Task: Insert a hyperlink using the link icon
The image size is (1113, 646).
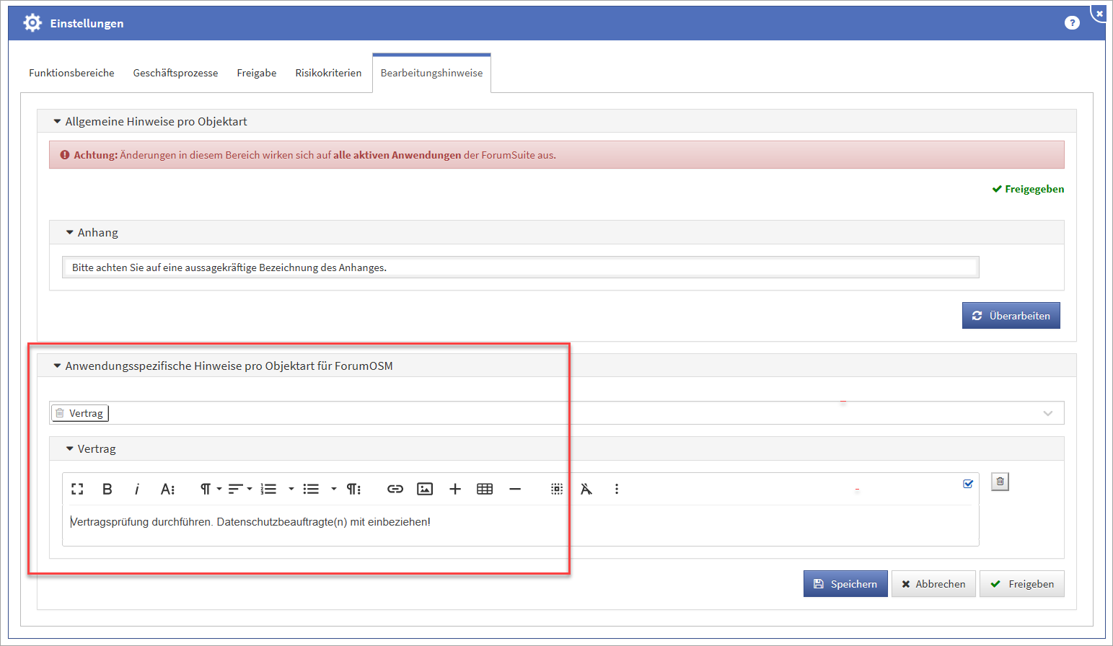Action: pyautogui.click(x=395, y=489)
